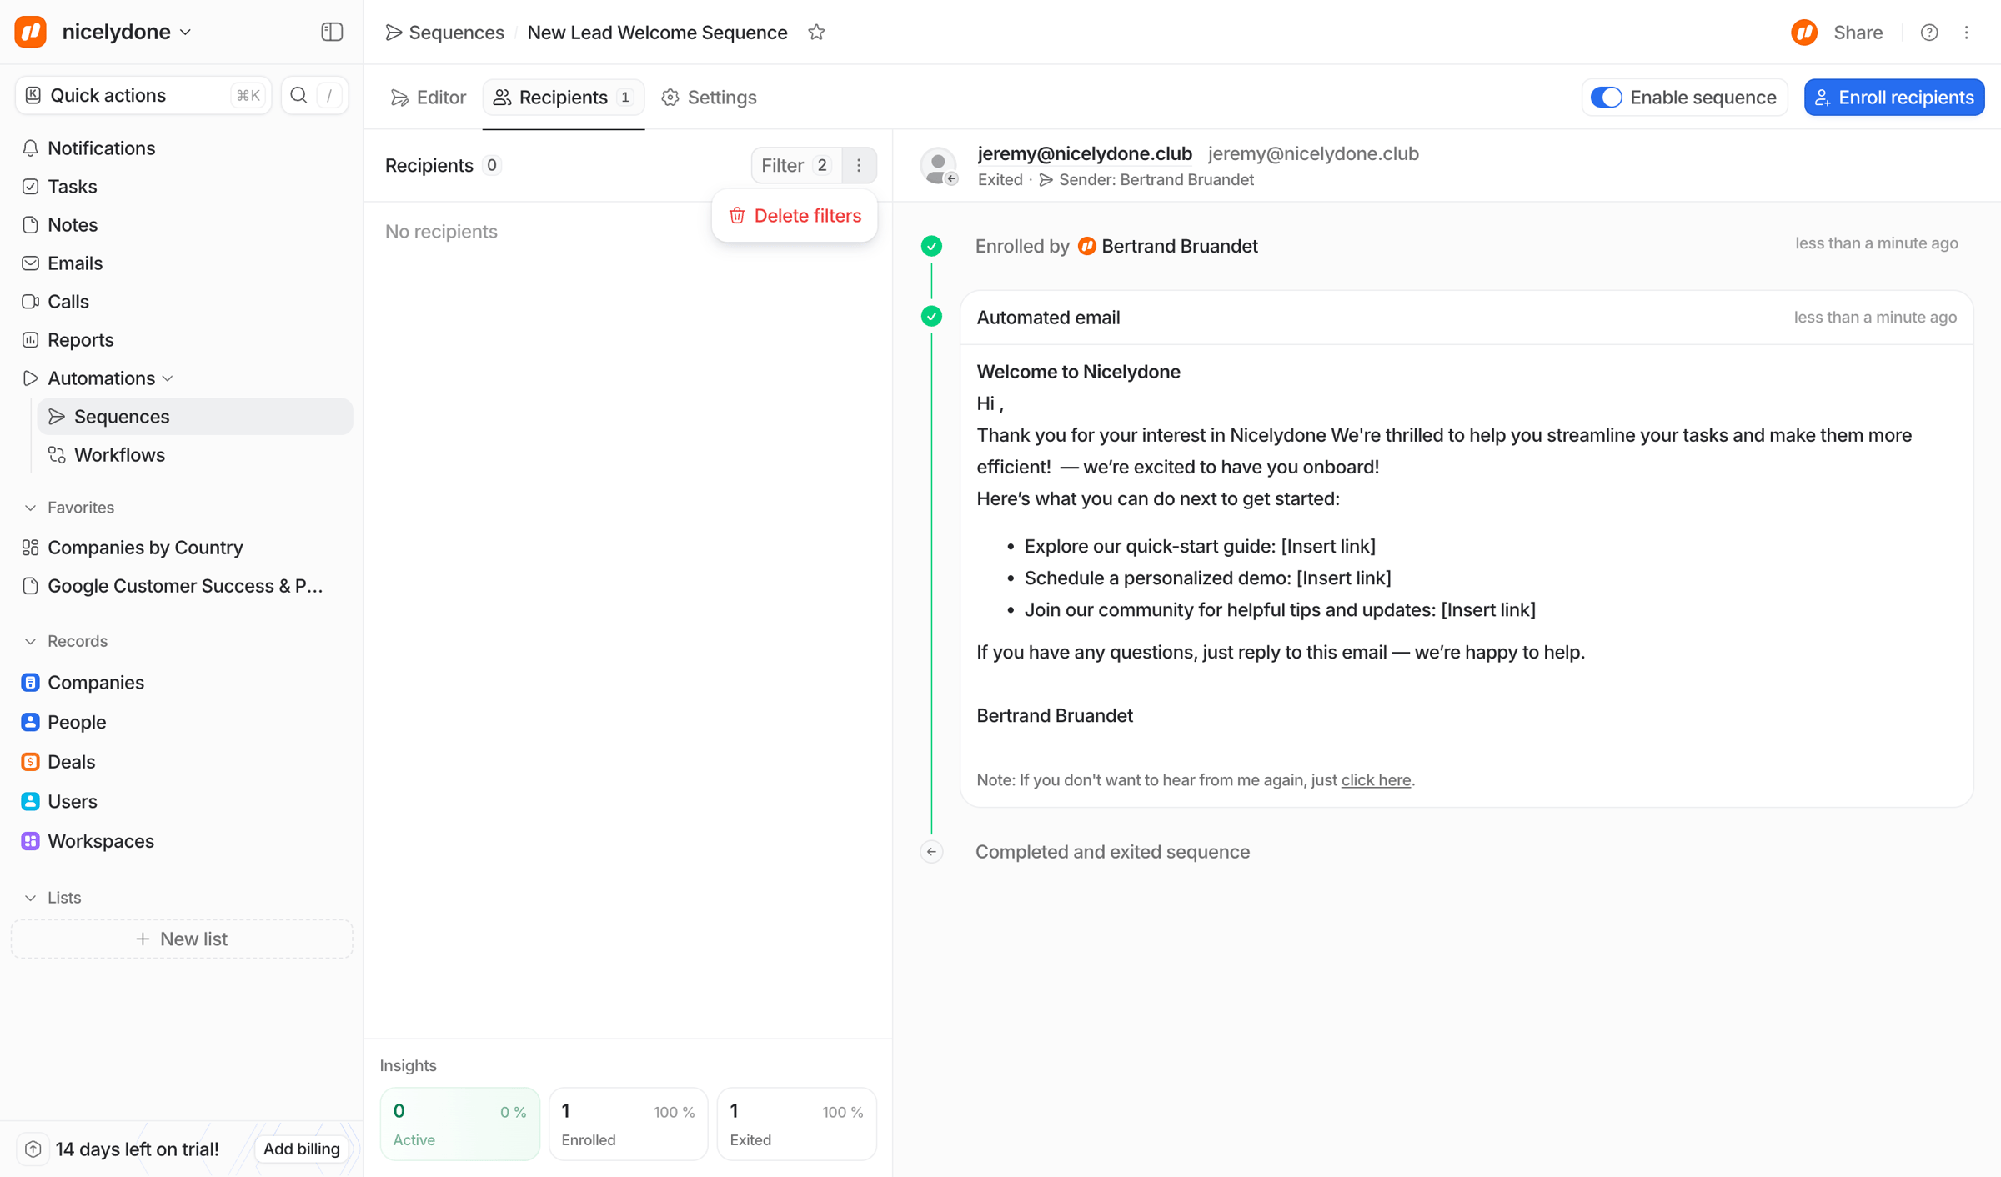This screenshot has width=2001, height=1177.
Task: Click the '14 days left on trial!' text
Action: coord(138,1149)
